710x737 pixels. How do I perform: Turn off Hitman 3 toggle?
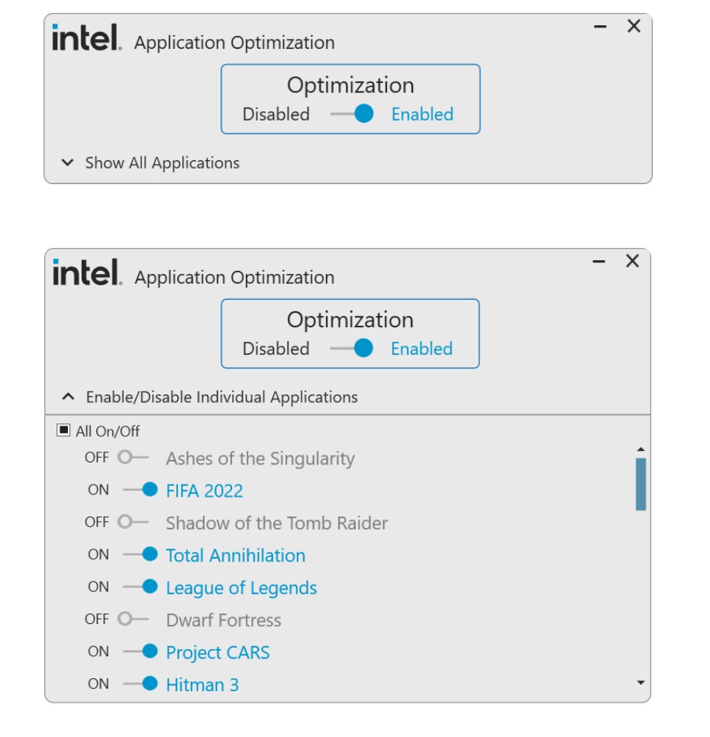coord(140,684)
